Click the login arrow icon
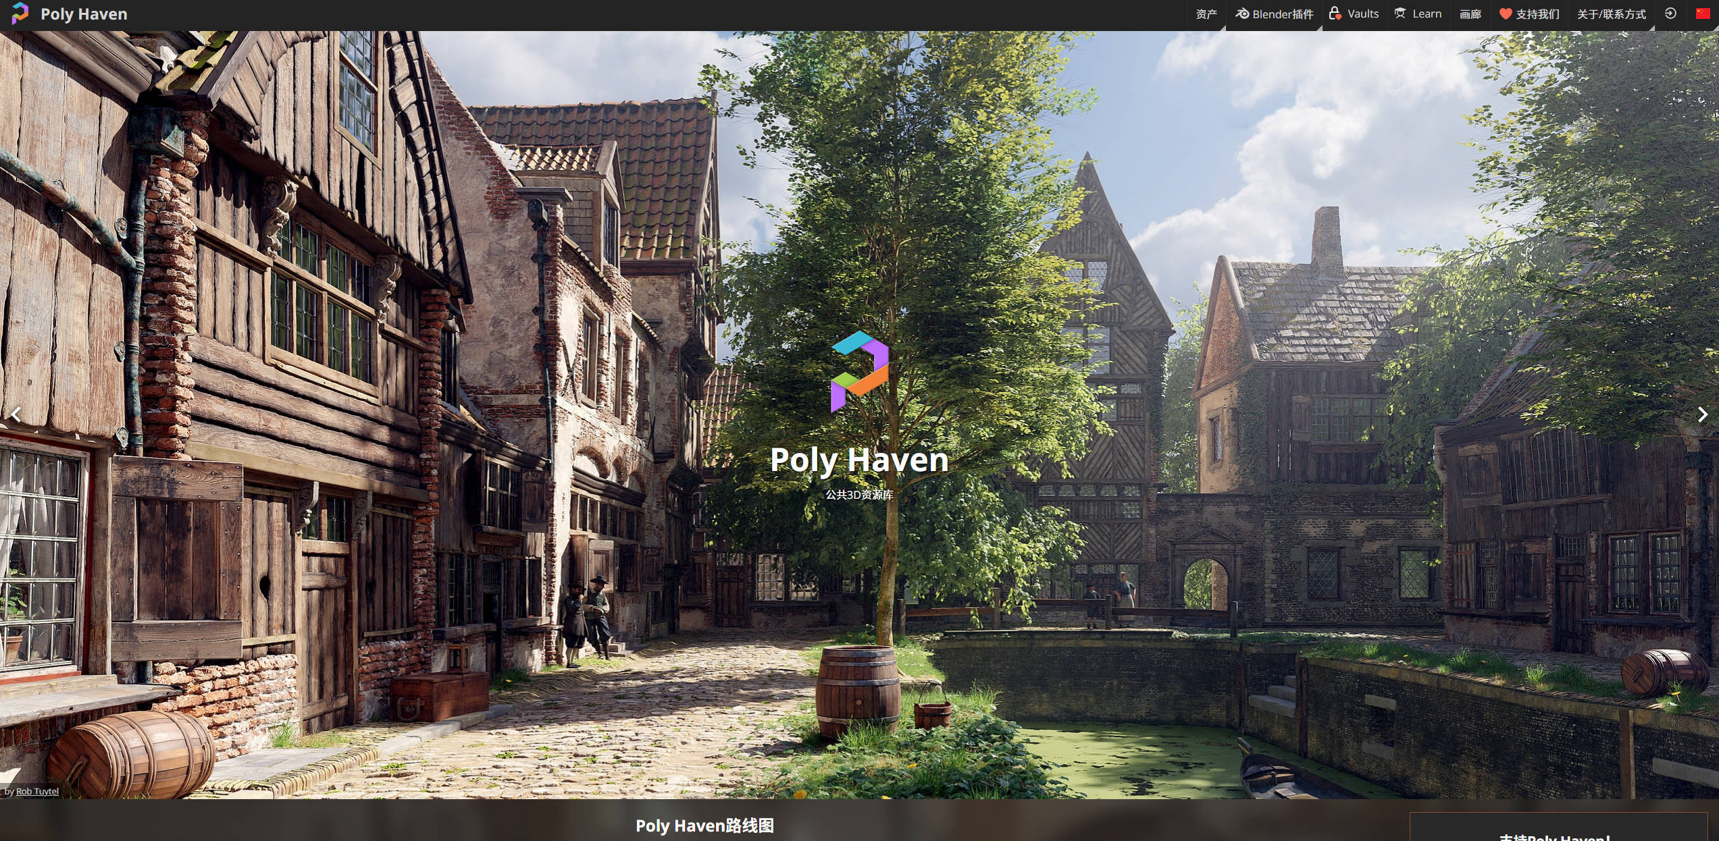 1670,13
